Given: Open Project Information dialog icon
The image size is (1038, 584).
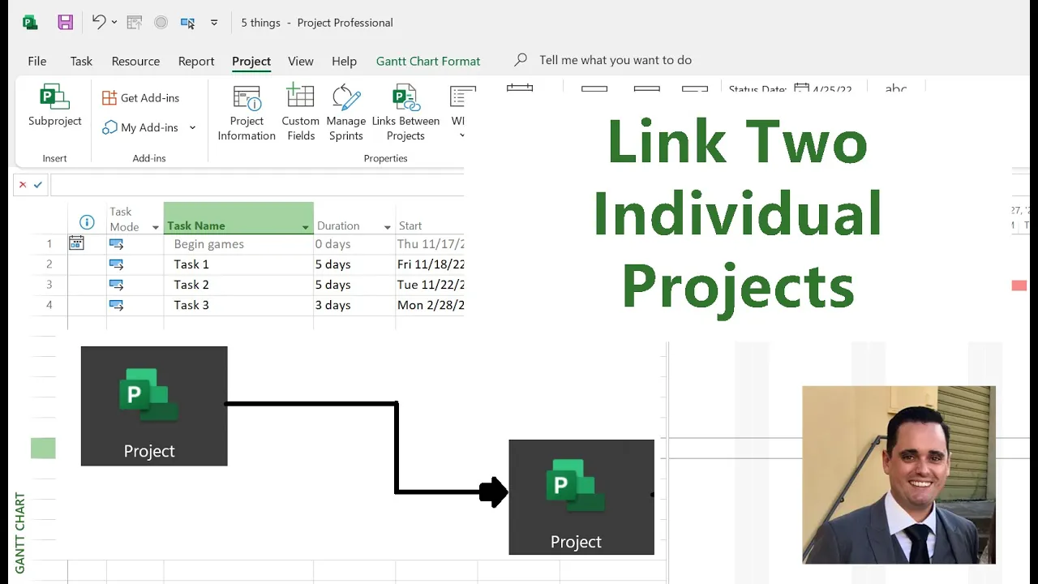Looking at the screenshot, I should point(247,114).
